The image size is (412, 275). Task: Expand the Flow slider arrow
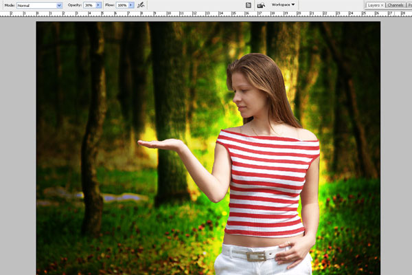130,5
